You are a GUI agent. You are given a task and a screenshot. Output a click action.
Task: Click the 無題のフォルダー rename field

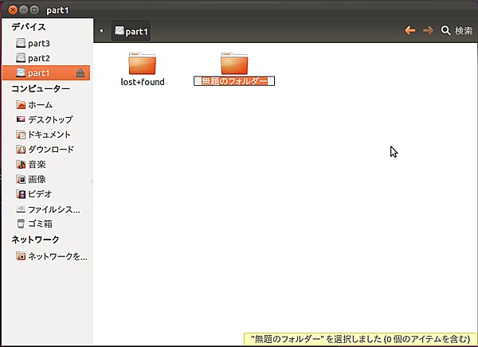pyautogui.click(x=234, y=81)
